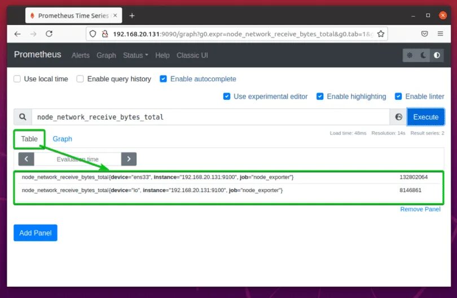Reload the current page
Image resolution: width=457 pixels, height=298 pixels.
tap(49, 34)
